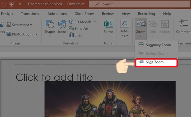Select the game characters picture on slide
This screenshot has height=117, width=191.
click(x=110, y=99)
